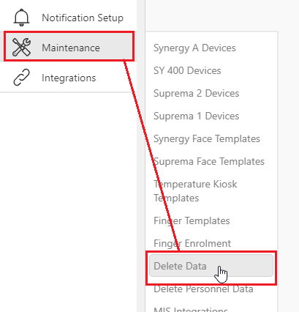Choose Delete Personnel Data entry

(203, 289)
